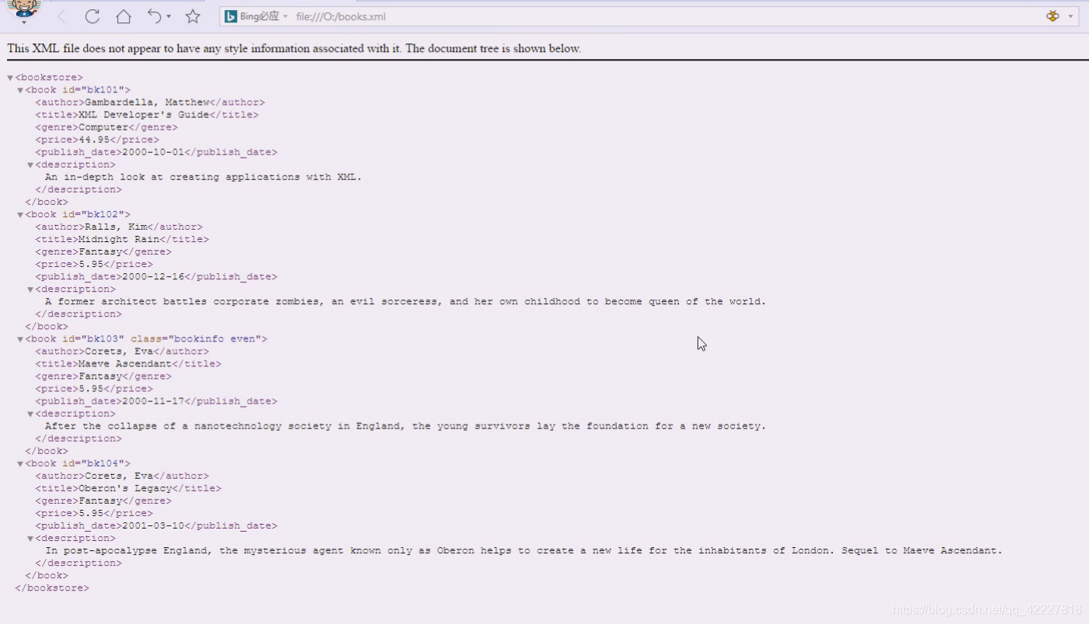Screen dimensions: 1089x624
Task: Open the Bing search engine dropdown
Action: point(285,17)
